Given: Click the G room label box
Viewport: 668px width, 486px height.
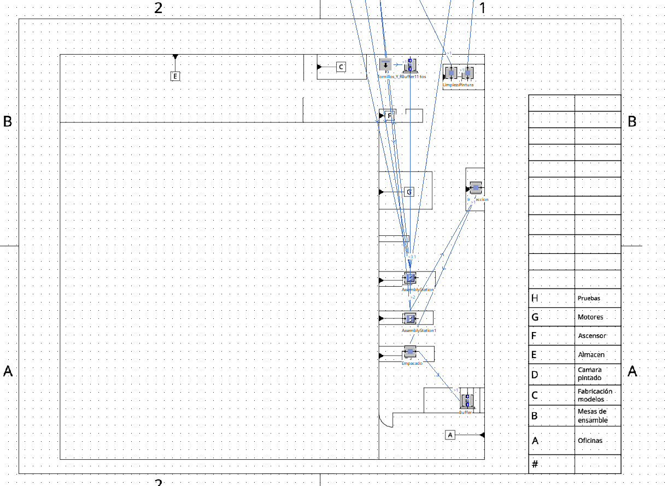Looking at the screenshot, I should (409, 192).
